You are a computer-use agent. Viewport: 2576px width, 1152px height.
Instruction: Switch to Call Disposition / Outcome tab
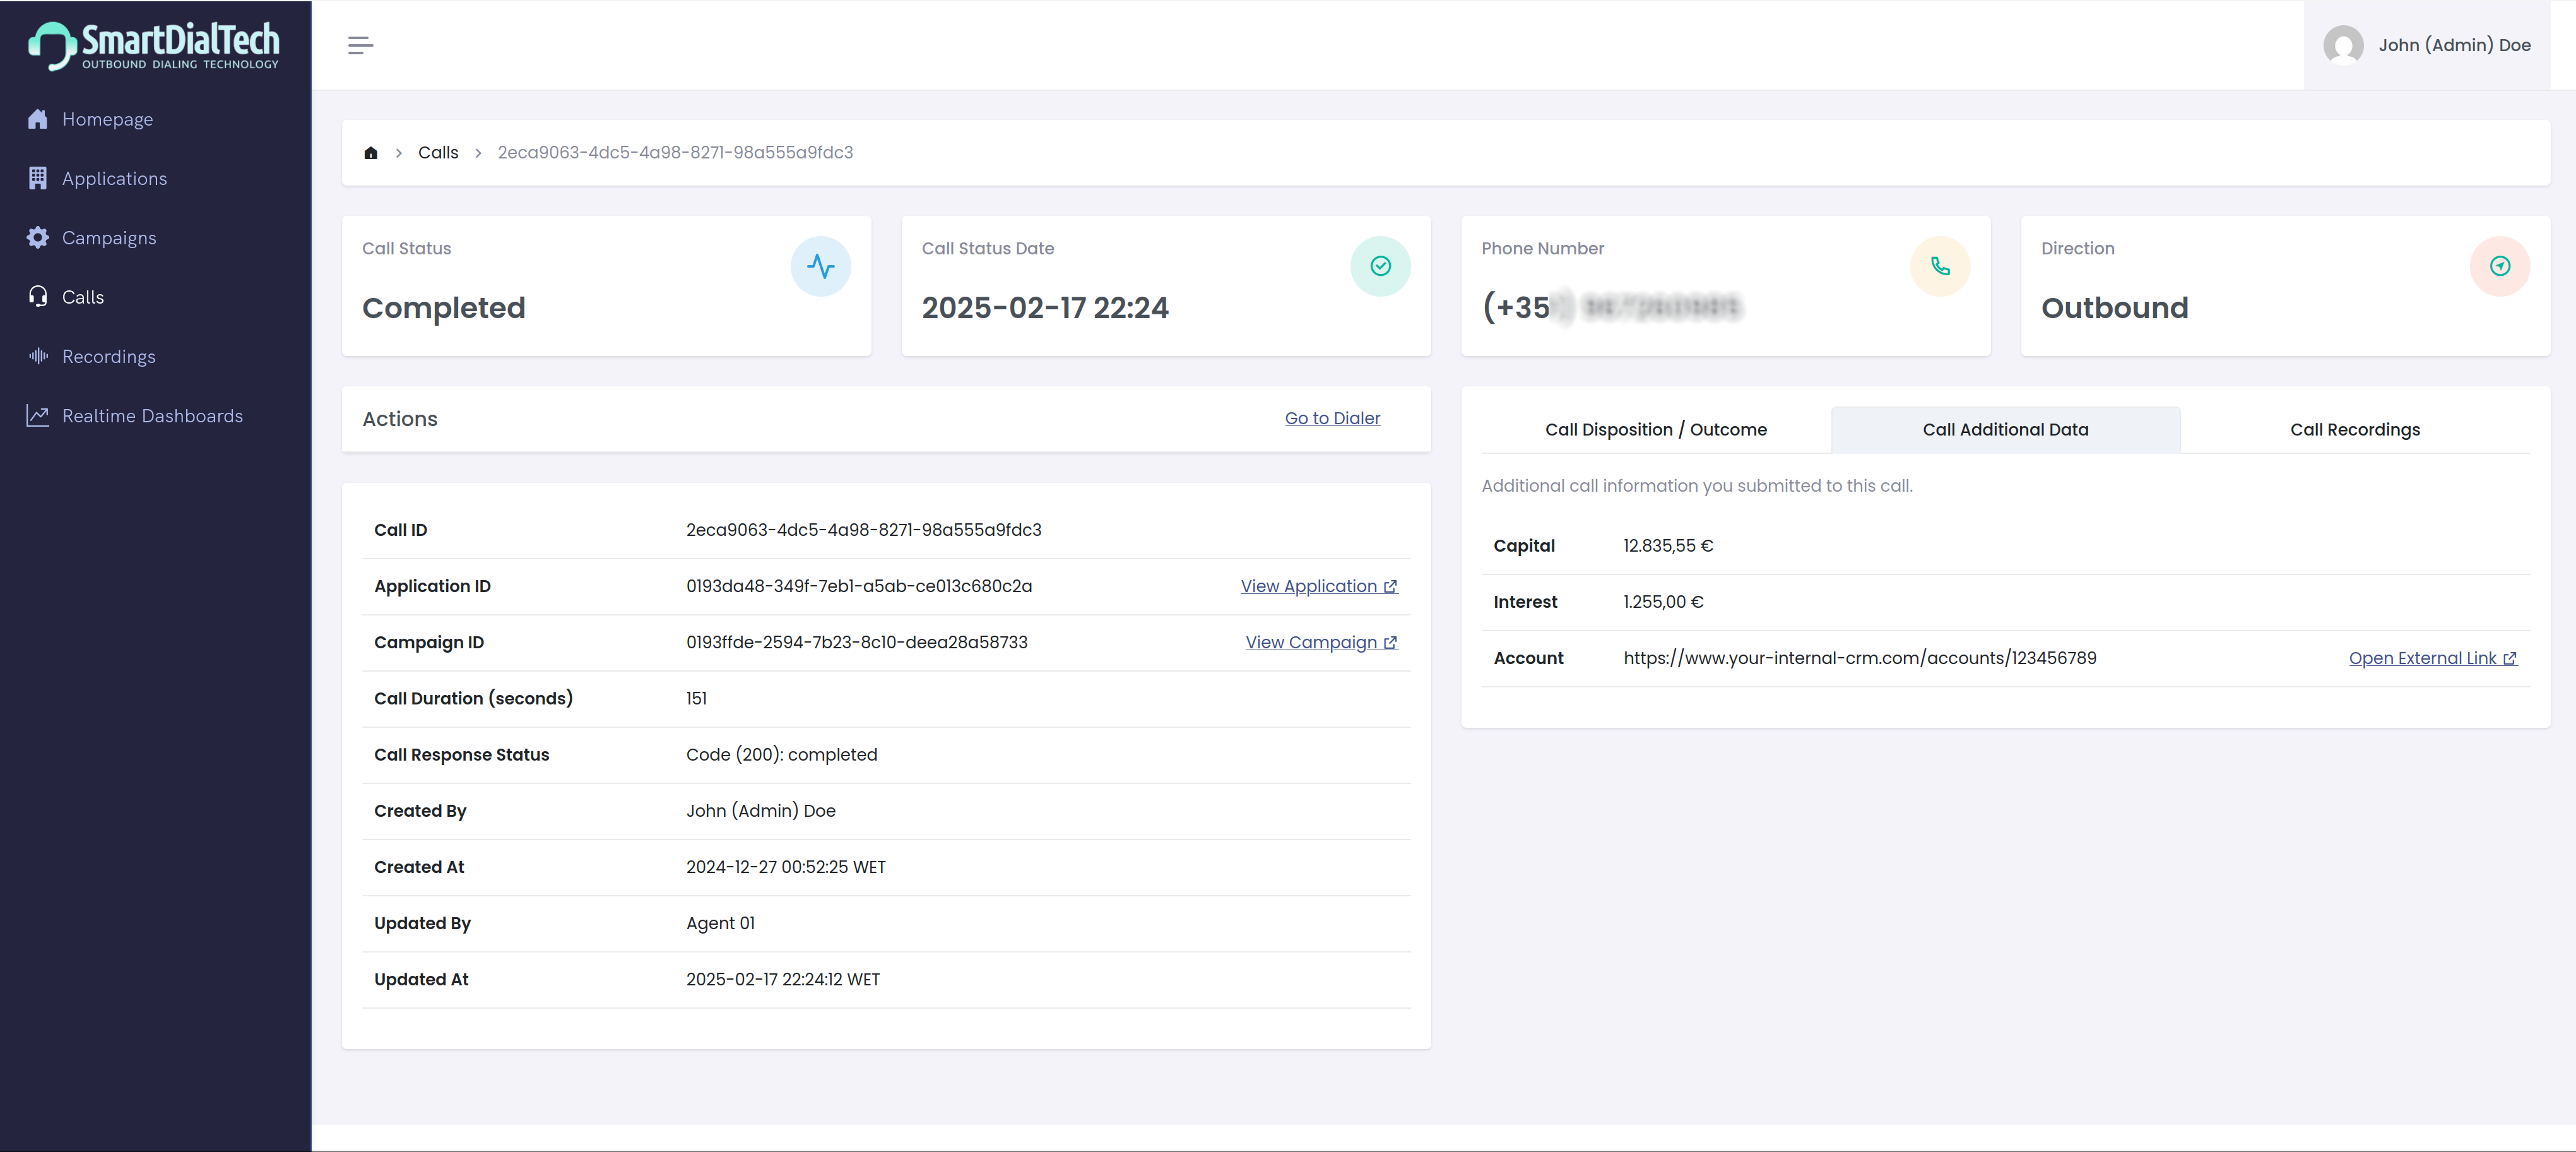coord(1656,429)
